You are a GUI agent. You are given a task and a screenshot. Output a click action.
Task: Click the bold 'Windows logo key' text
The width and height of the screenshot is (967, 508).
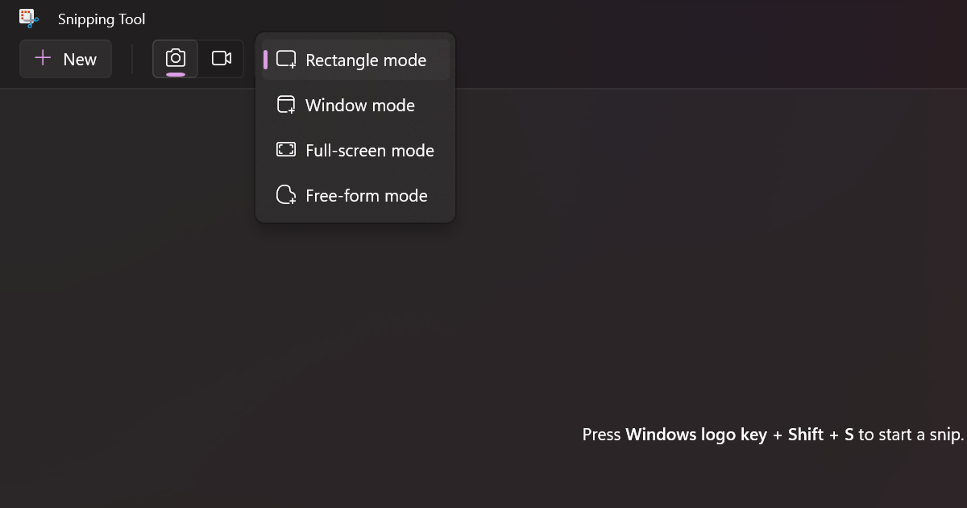[696, 435]
